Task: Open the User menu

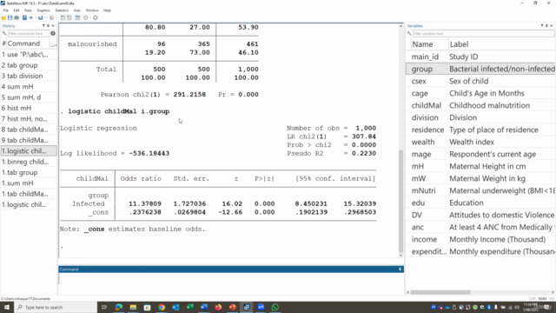Action: pyautogui.click(x=77, y=10)
